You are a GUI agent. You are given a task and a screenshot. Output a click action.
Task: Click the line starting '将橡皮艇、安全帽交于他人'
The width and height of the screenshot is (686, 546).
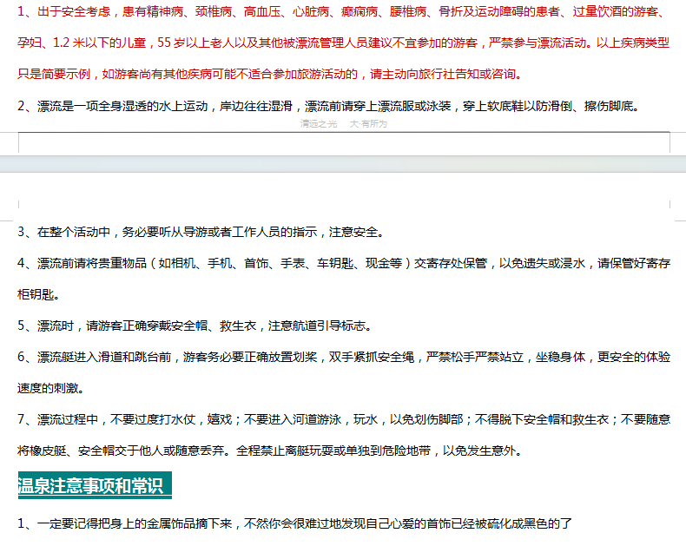tap(270, 451)
